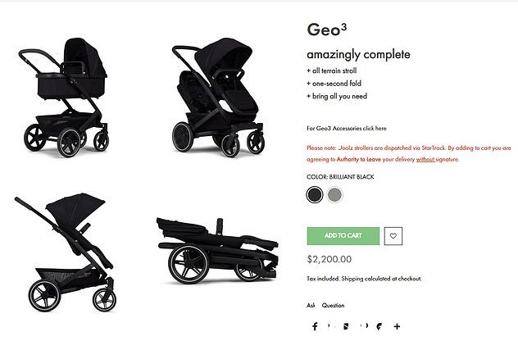
Task: Open the Ask a Question link
Action: tap(325, 305)
